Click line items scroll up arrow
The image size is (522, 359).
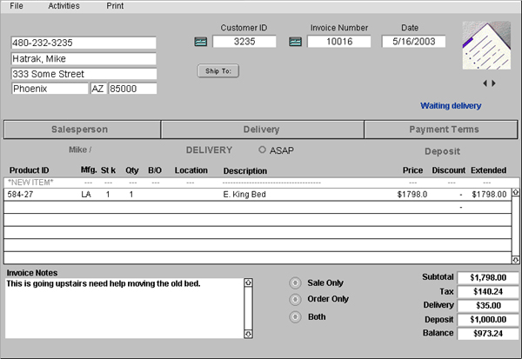[x=515, y=192]
